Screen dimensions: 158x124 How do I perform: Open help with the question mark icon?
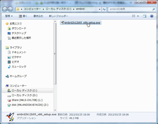[152, 16]
